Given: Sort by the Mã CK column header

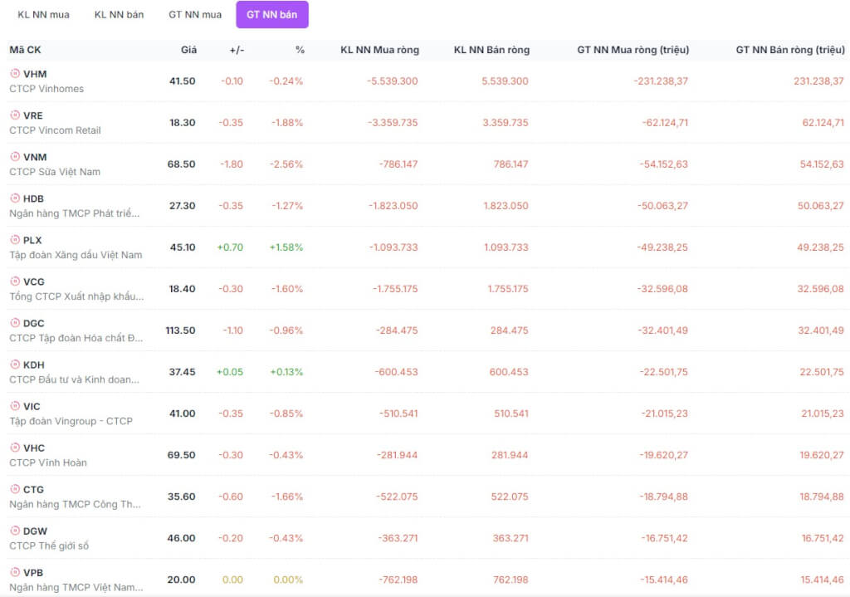Looking at the screenshot, I should (x=25, y=50).
